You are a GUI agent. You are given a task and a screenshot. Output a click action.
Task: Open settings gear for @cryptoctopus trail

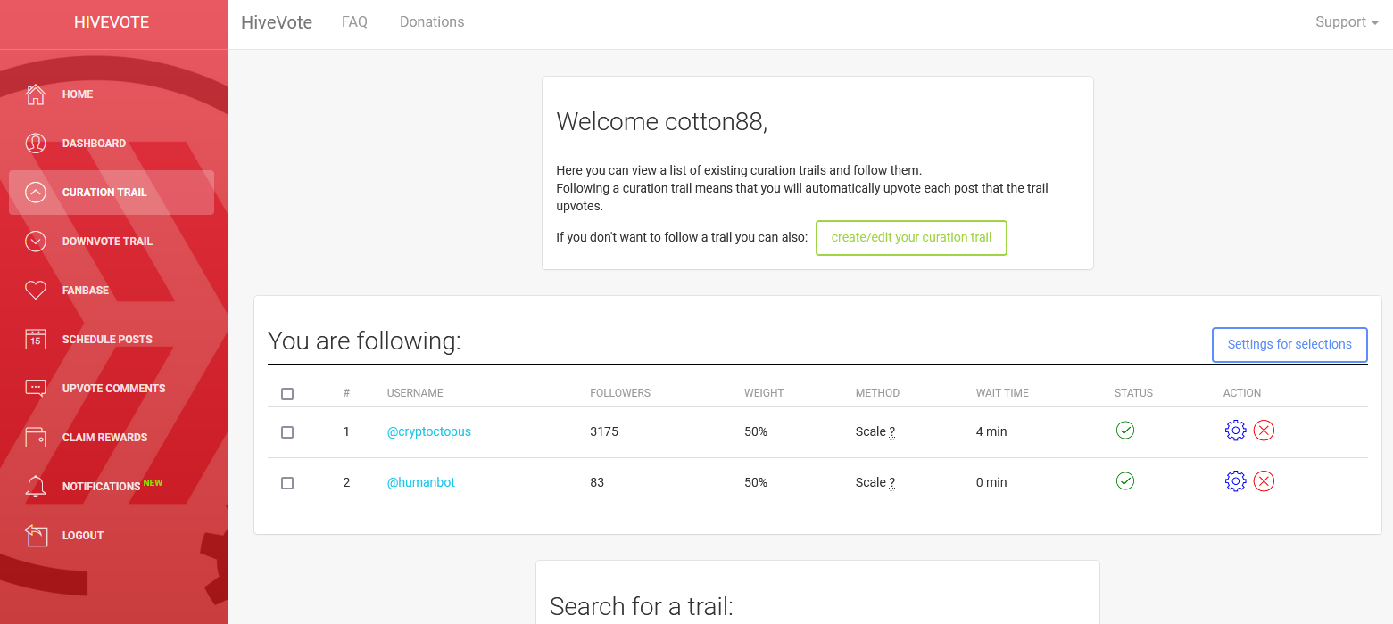(1235, 431)
